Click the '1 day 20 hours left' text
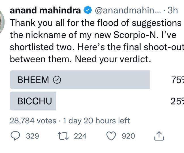This screenshot has height=153, width=184. point(97,121)
